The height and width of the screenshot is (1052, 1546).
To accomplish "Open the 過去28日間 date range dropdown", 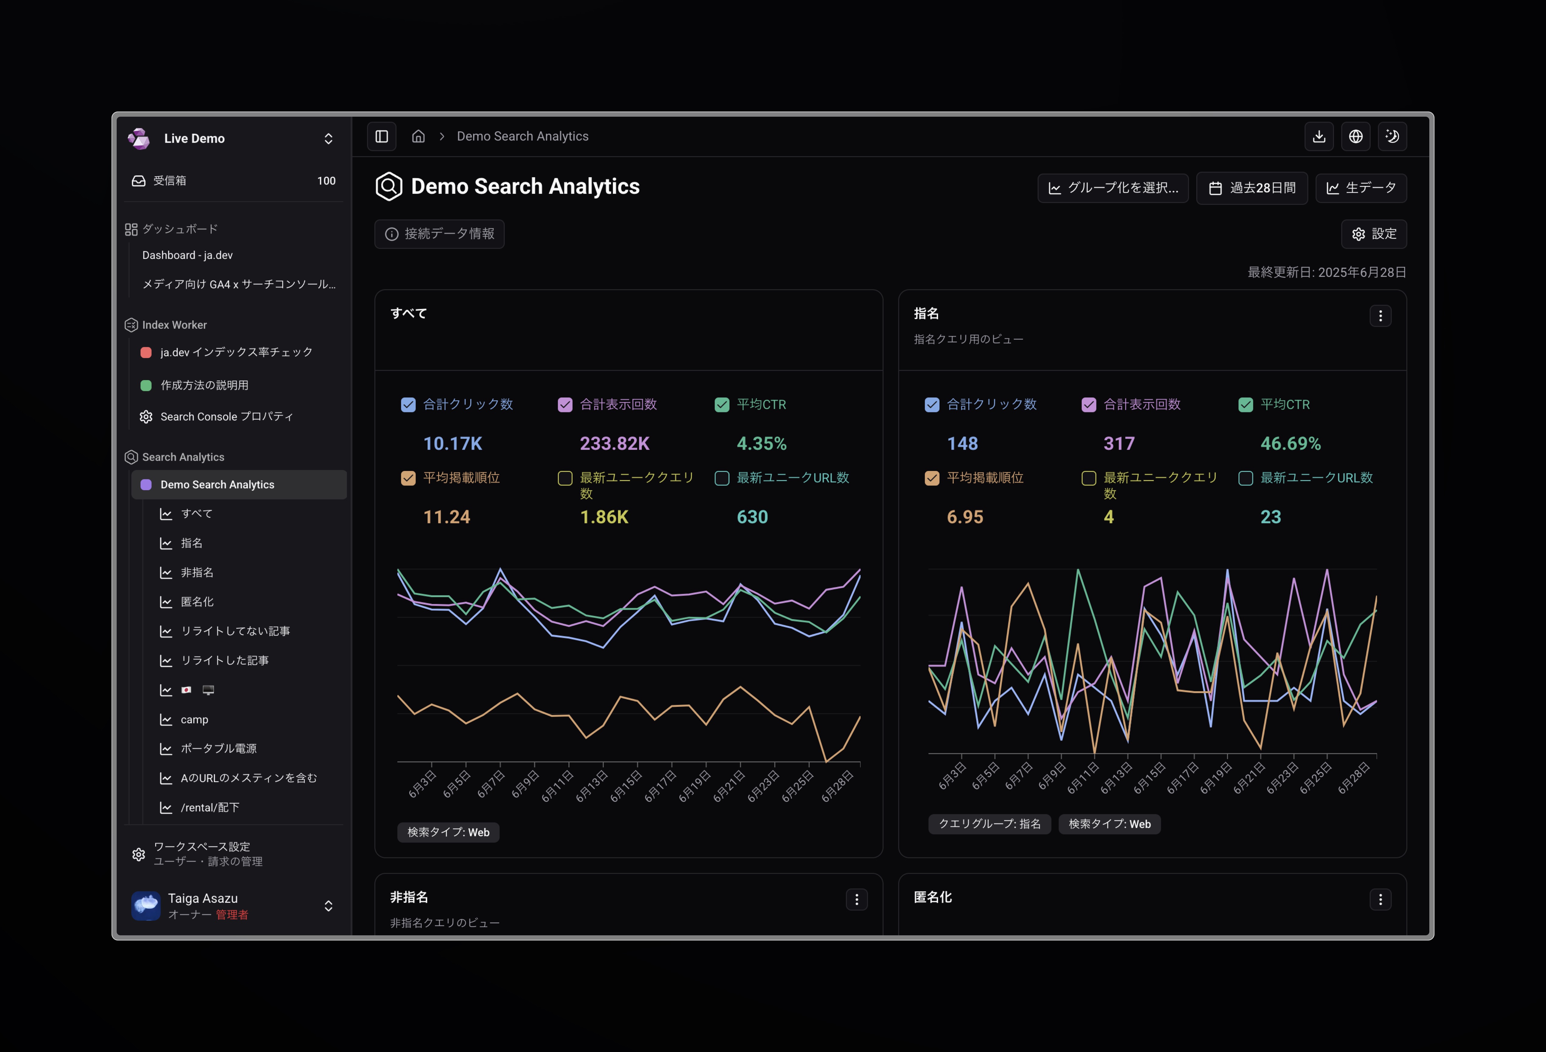I will [1252, 188].
